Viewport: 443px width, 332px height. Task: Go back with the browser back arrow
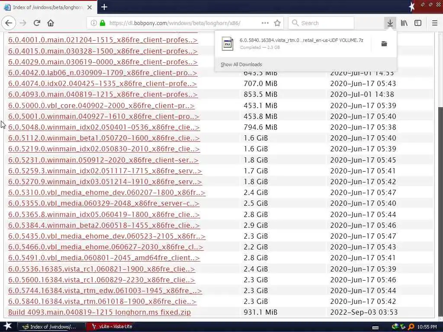click(x=9, y=23)
